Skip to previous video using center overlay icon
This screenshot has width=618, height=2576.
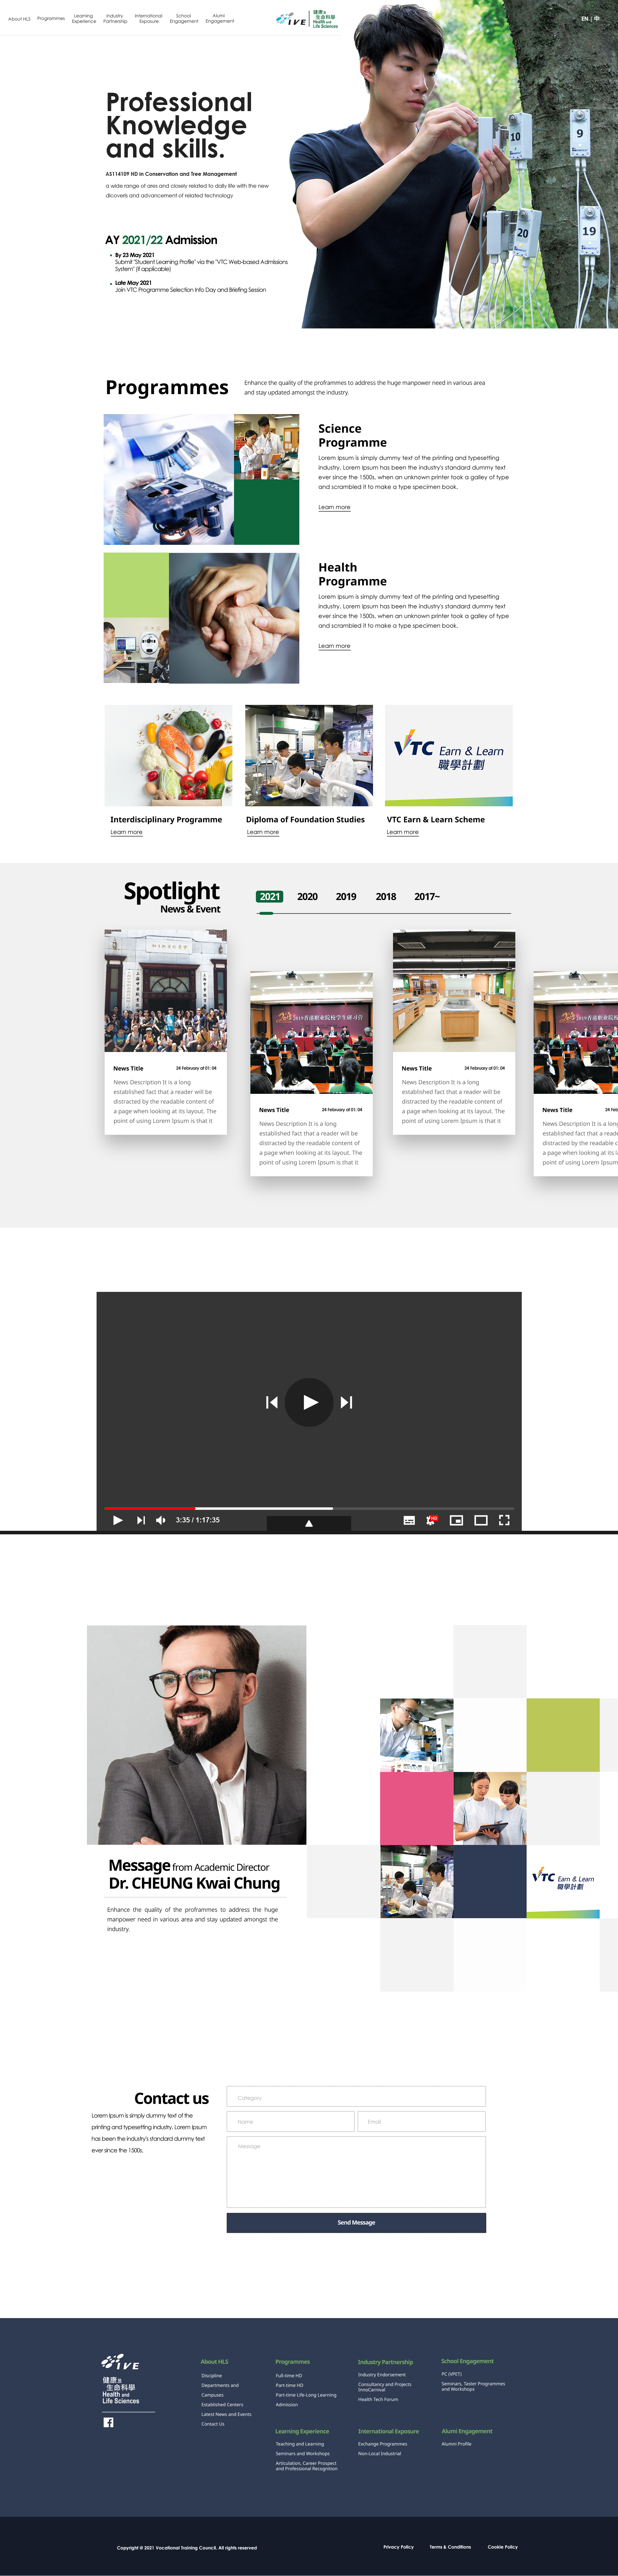click(x=272, y=1402)
